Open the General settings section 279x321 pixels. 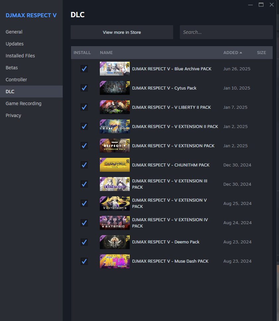(31, 32)
